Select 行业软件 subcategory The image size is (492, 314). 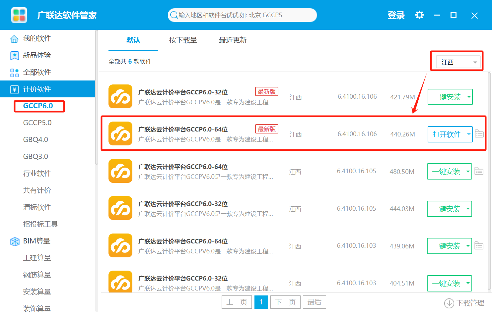coord(37,174)
